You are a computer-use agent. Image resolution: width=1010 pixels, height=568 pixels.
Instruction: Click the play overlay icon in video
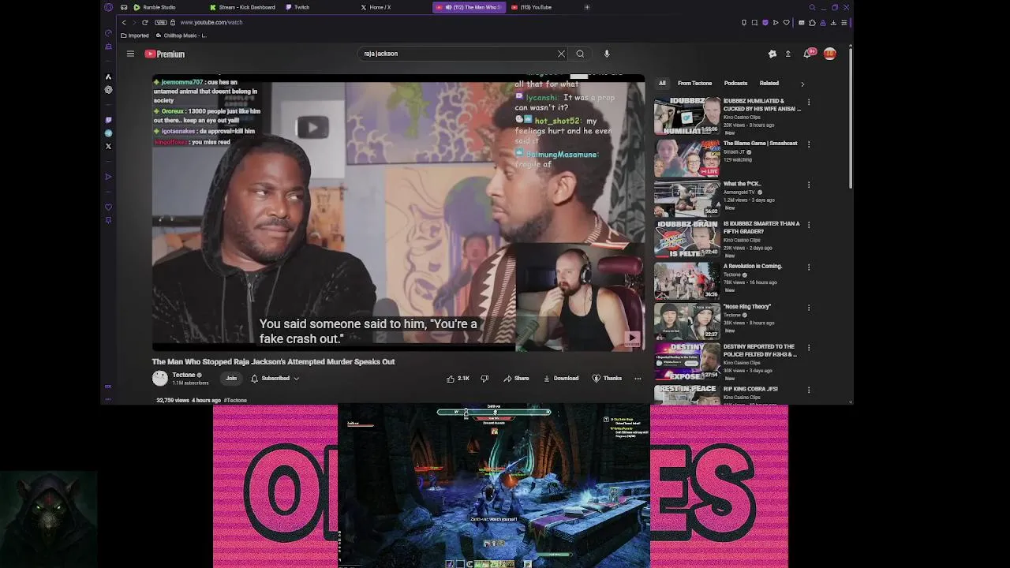pos(312,127)
